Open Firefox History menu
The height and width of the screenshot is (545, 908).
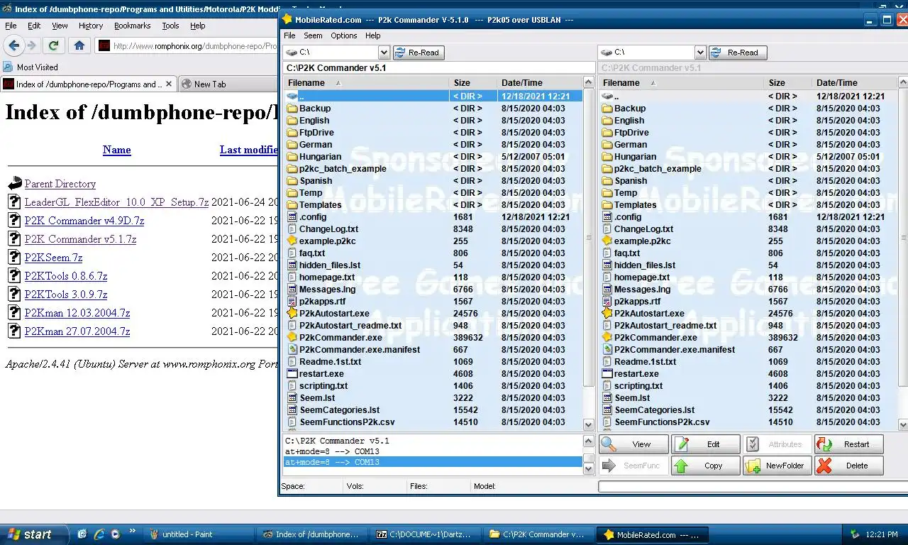click(91, 26)
